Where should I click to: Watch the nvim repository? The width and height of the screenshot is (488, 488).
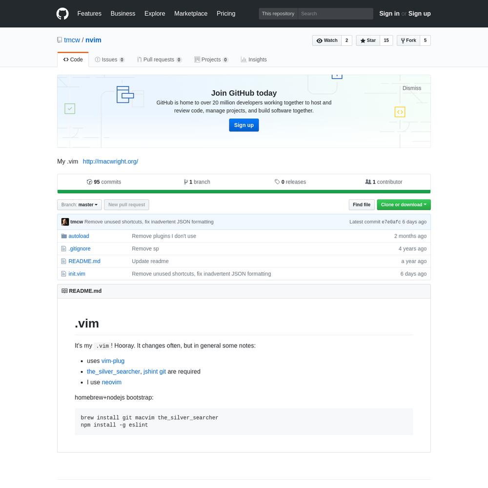click(327, 41)
